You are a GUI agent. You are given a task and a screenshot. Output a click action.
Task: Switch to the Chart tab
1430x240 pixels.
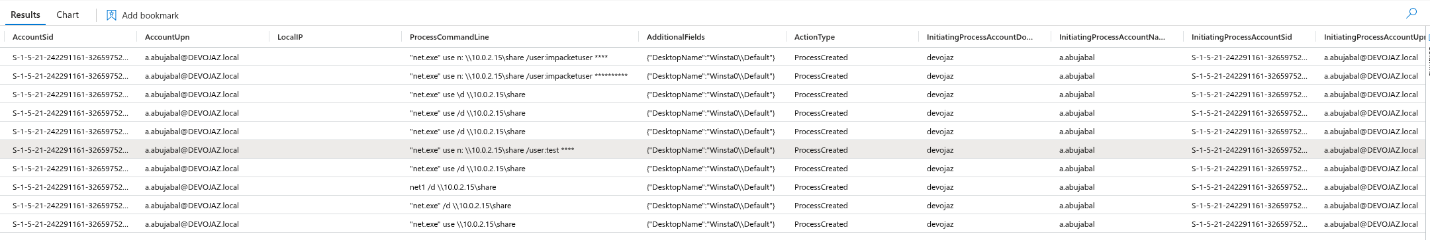tap(68, 15)
